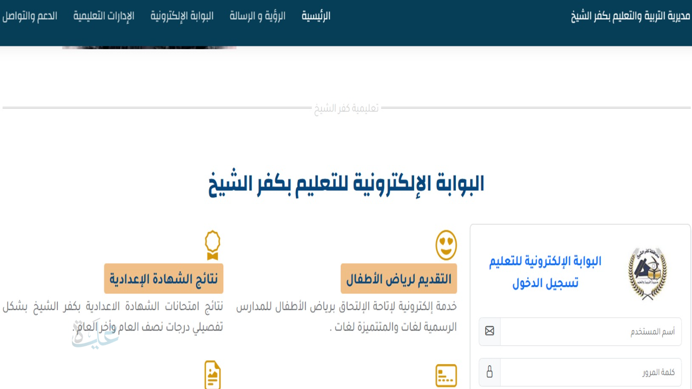Click the list card icon below kindergarten text

tap(447, 375)
